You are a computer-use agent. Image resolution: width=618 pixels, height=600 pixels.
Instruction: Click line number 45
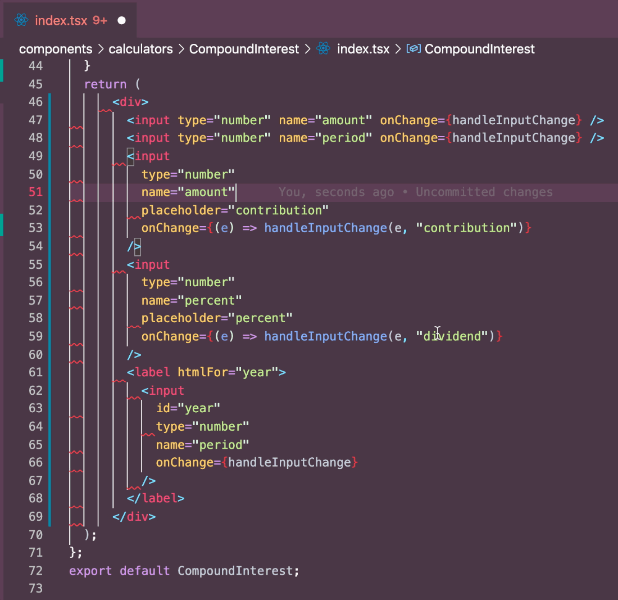pos(35,84)
